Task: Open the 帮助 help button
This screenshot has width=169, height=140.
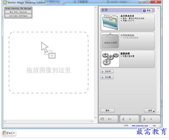Action: (147, 10)
